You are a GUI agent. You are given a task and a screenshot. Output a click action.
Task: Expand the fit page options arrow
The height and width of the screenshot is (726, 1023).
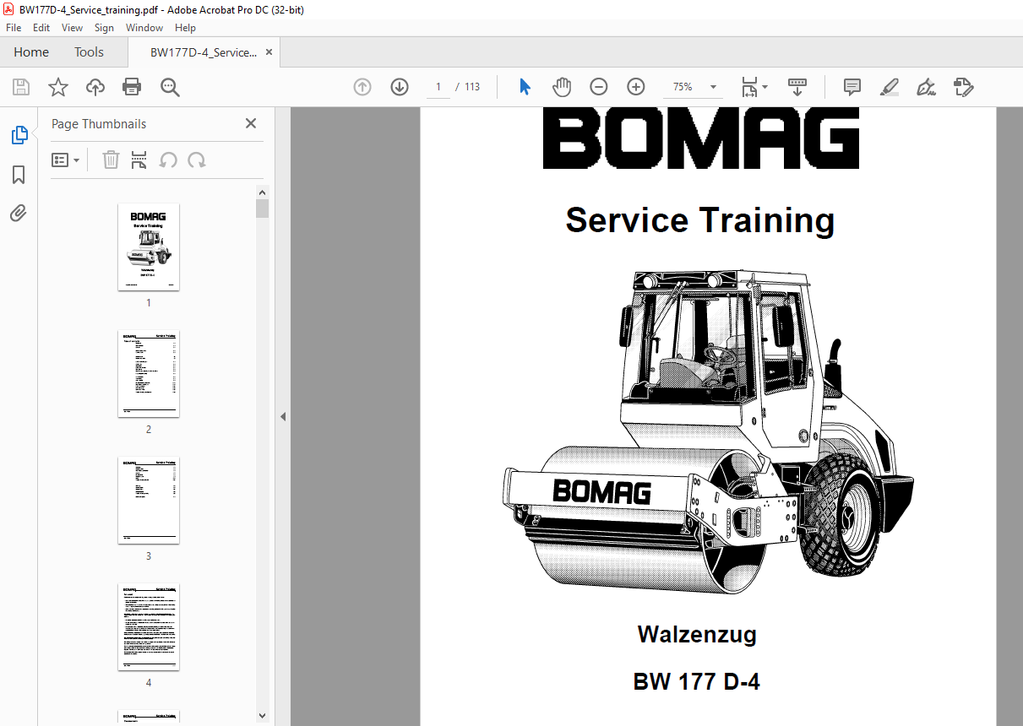[x=765, y=87]
